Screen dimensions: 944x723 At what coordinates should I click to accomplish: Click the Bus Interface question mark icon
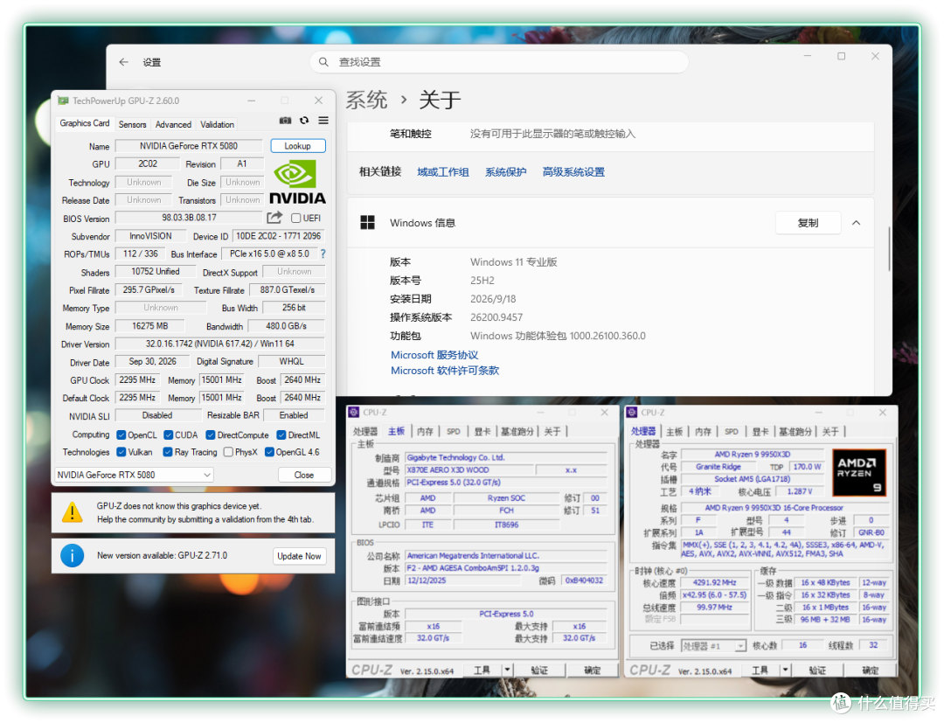323,254
